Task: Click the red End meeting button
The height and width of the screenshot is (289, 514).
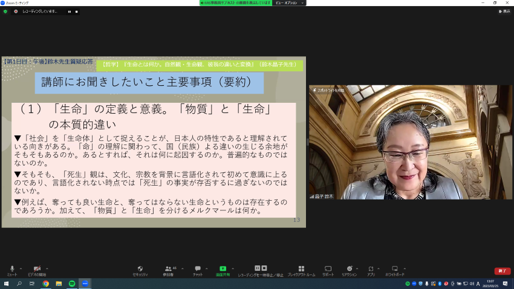Action: point(502,271)
